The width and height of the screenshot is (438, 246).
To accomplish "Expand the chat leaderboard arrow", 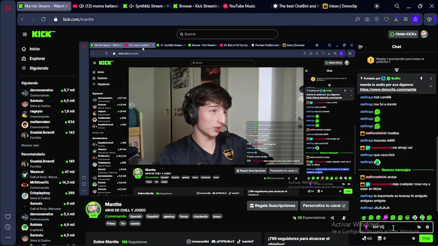I will pos(397,70).
